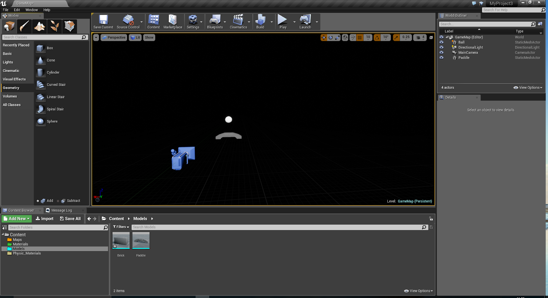Click the Build toolbar icon
548x298 pixels.
(x=260, y=22)
